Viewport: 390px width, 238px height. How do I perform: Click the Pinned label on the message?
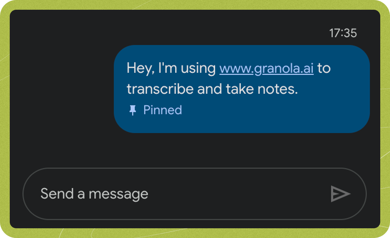click(x=162, y=110)
